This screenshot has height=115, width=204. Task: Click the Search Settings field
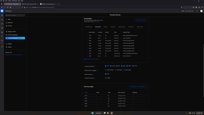[15, 15]
